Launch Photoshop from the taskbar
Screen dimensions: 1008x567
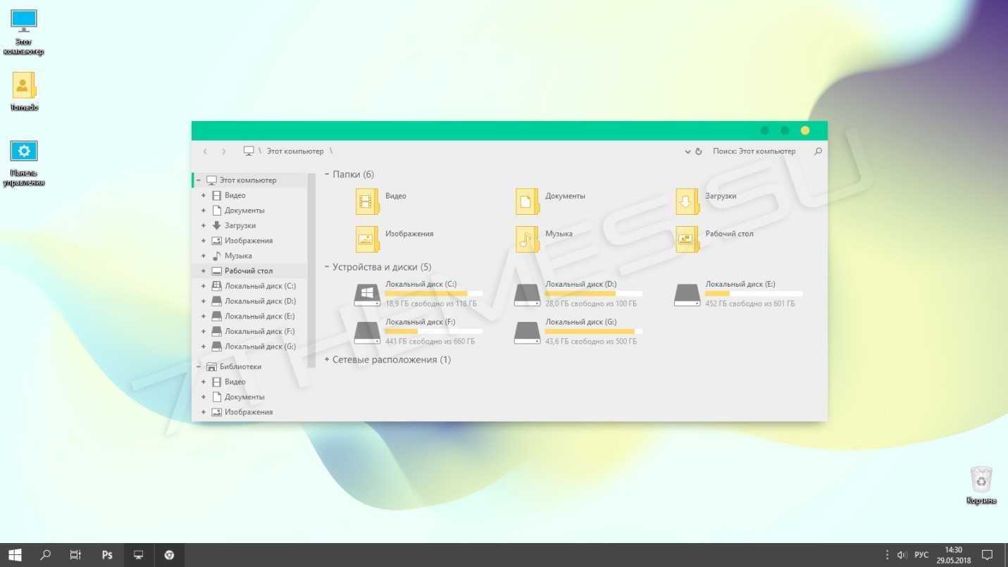click(107, 555)
